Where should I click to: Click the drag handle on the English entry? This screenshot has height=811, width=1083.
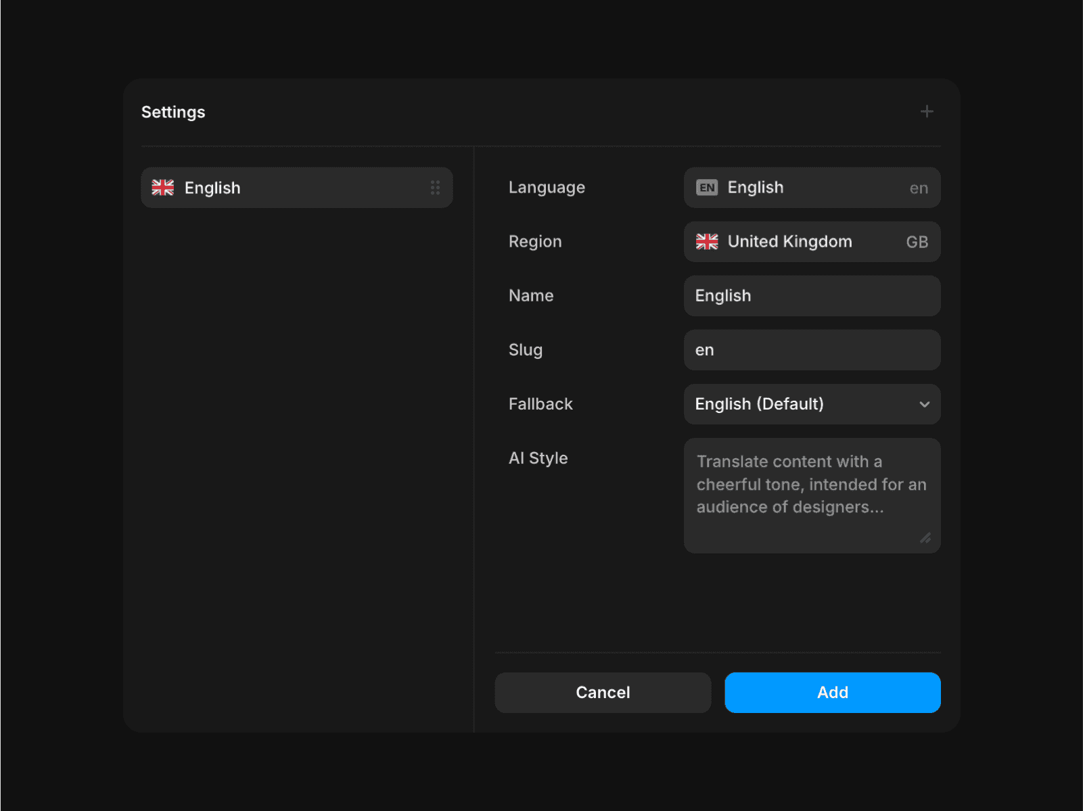tap(436, 187)
